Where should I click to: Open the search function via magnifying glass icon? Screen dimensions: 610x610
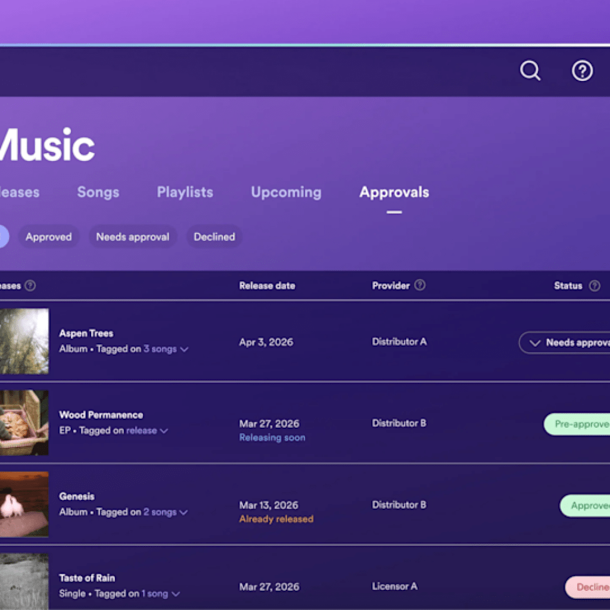530,71
